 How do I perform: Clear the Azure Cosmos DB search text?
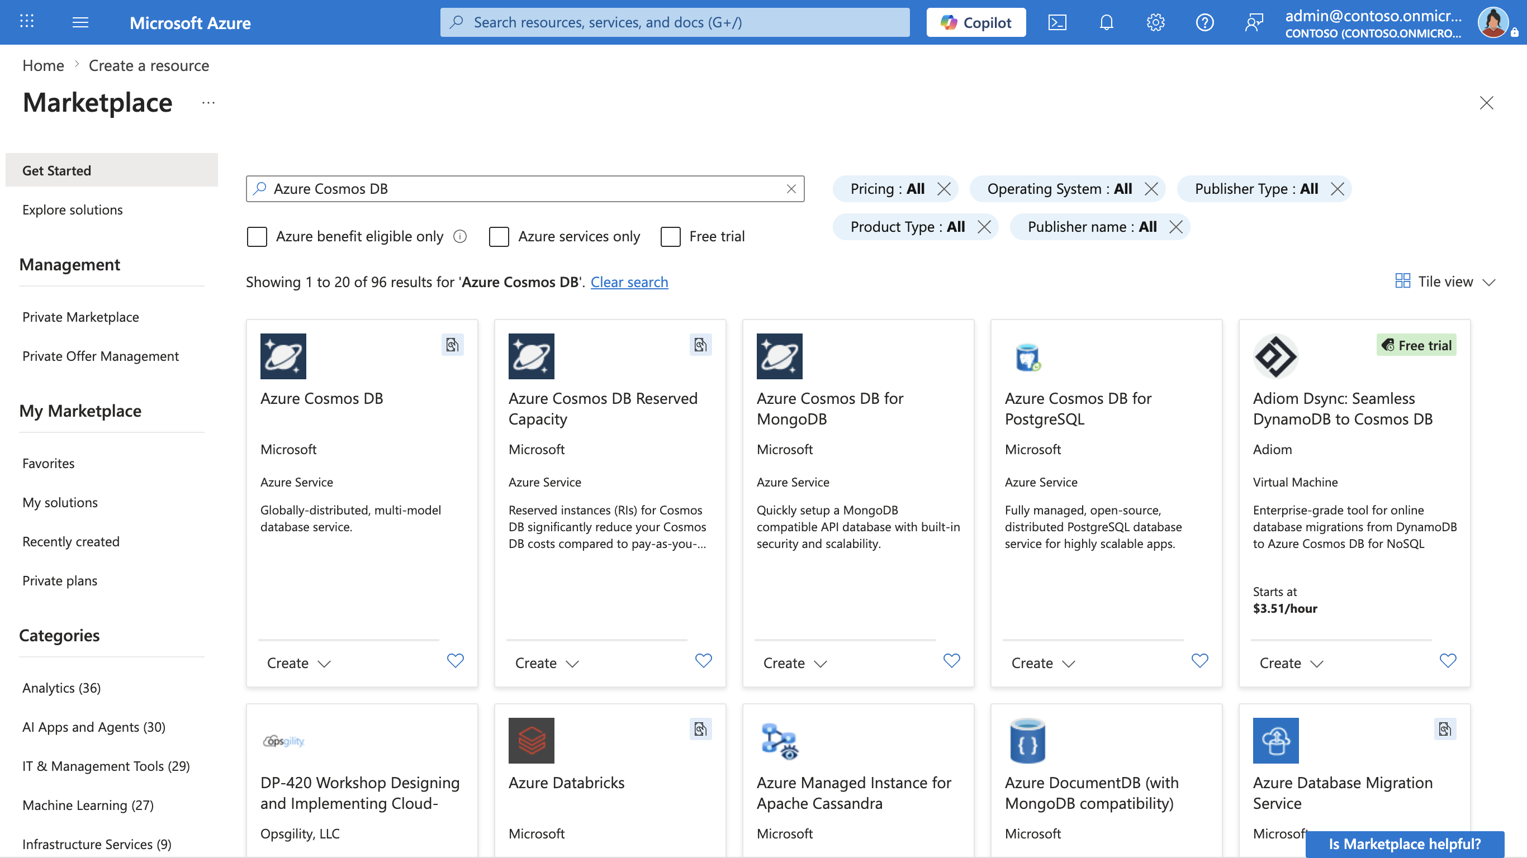point(791,188)
